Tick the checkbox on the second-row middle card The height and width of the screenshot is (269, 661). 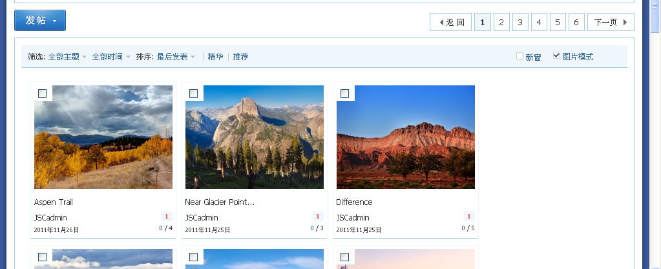point(193,257)
